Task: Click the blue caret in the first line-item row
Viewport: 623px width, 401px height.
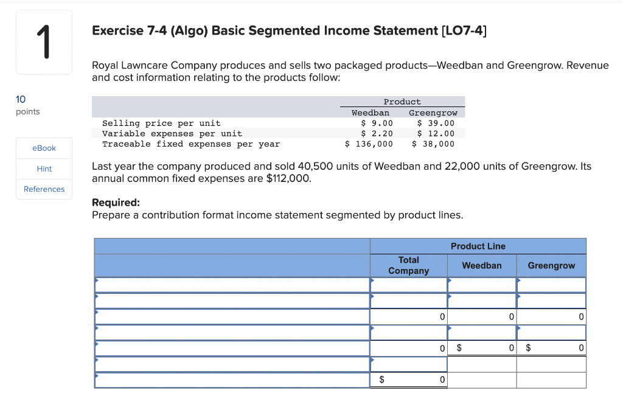Action: pos(97,282)
